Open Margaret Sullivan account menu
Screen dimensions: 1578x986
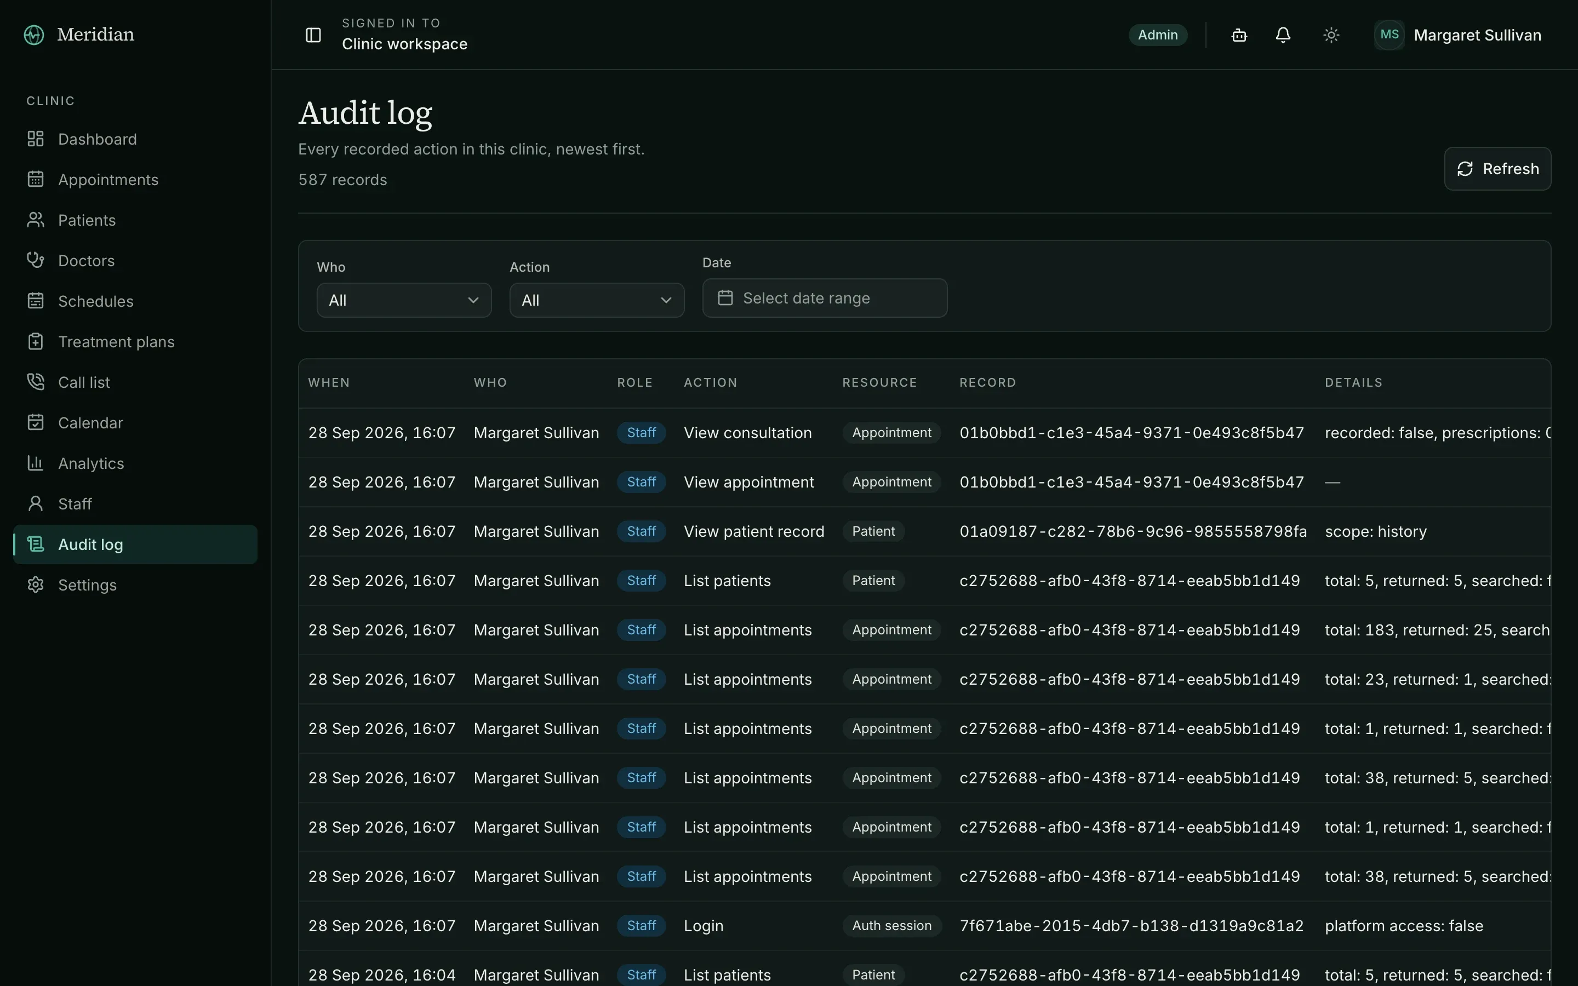click(x=1459, y=35)
